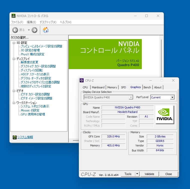Click the Bus Width 64 bits field
Image resolution: width=190 pixels, height=189 pixels.
click(x=160, y=150)
